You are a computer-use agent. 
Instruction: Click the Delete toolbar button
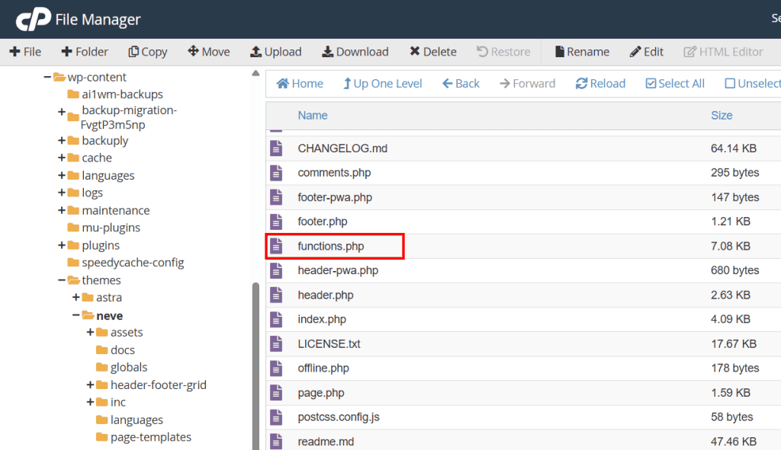(433, 52)
